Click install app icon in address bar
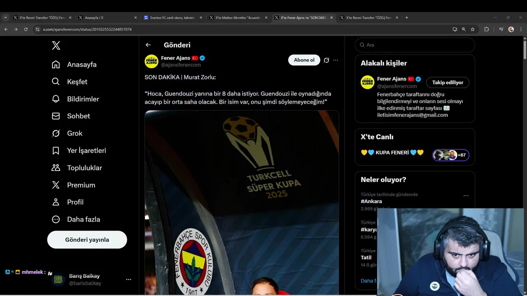527x296 pixels. point(455,29)
